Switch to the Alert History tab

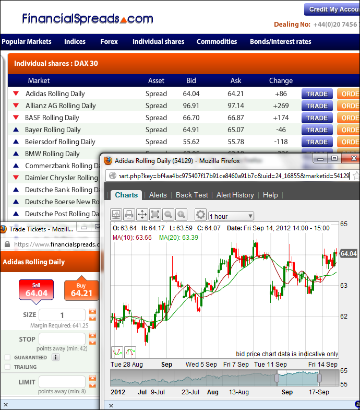pyautogui.click(x=235, y=195)
